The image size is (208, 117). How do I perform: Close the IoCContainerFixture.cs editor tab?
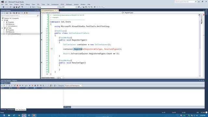point(58,10)
